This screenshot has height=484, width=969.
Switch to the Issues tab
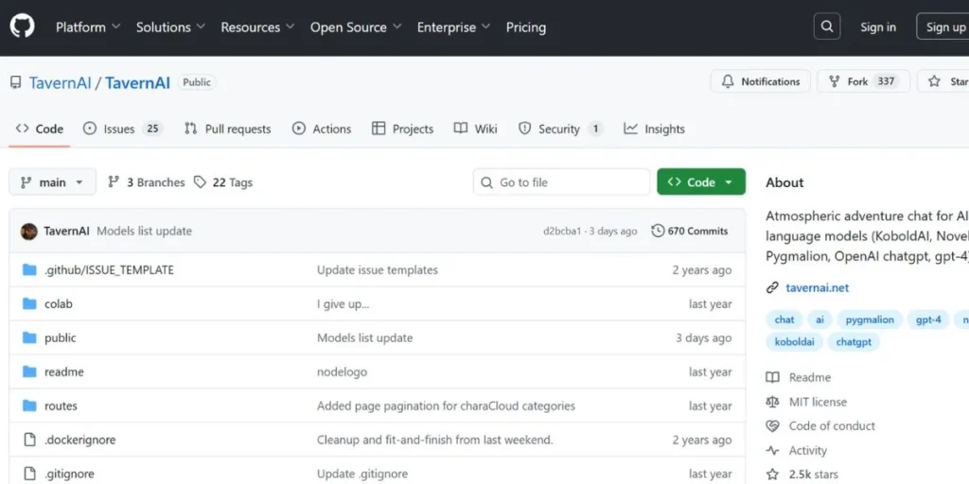[122, 129]
